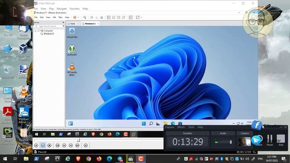This screenshot has height=163, width=290.
Task: Skip to the previous file in the player controls
Action: tap(58, 146)
